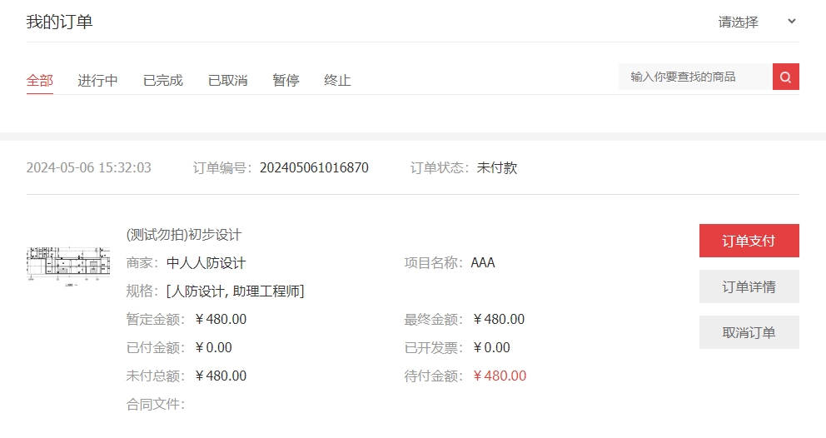The height and width of the screenshot is (438, 826).
Task: Expand the dropdown chevron arrow beside 请选择
Action: (x=791, y=22)
